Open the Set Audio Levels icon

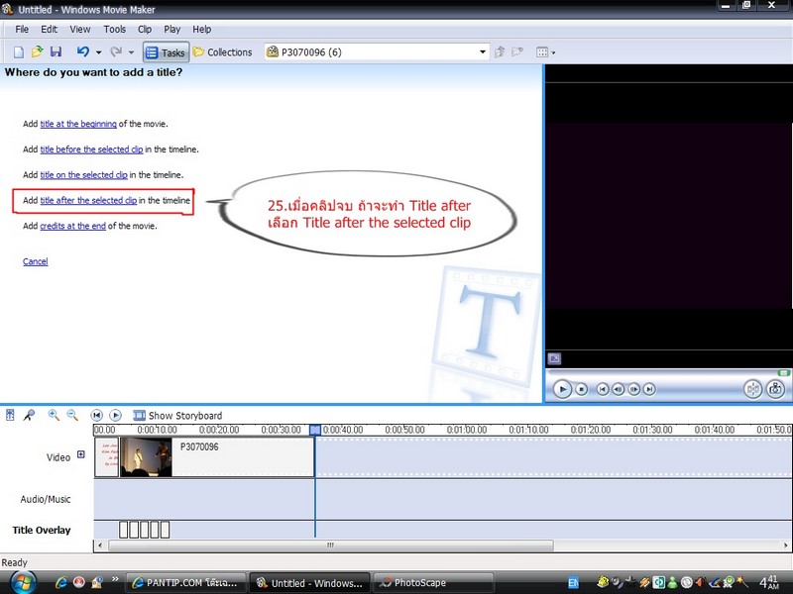click(10, 415)
